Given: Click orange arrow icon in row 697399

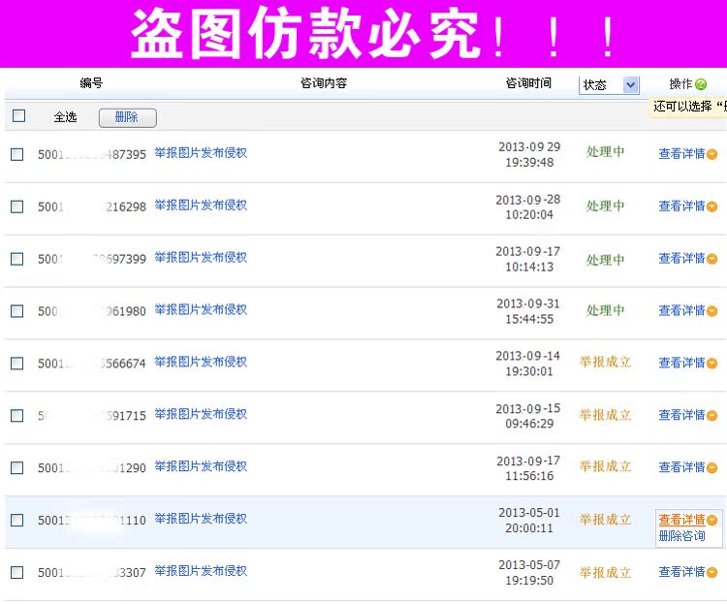Looking at the screenshot, I should pyautogui.click(x=711, y=259).
